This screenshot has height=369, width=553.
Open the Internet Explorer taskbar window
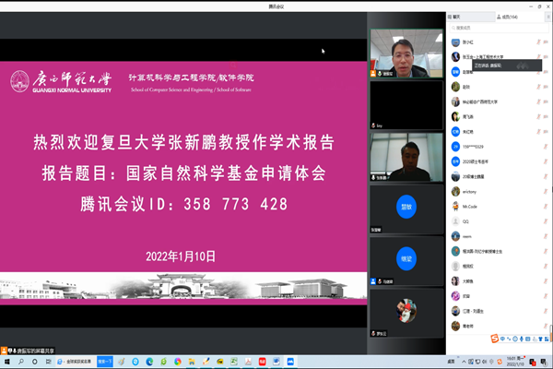tap(74, 362)
